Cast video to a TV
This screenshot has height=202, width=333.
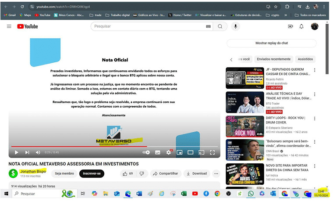tap(201, 152)
